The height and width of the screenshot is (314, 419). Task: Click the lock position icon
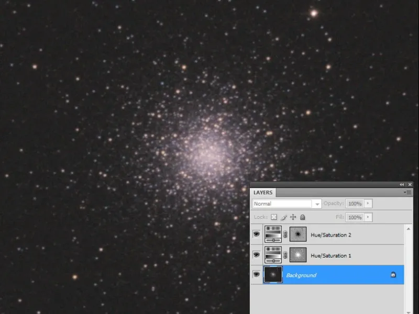pos(293,217)
